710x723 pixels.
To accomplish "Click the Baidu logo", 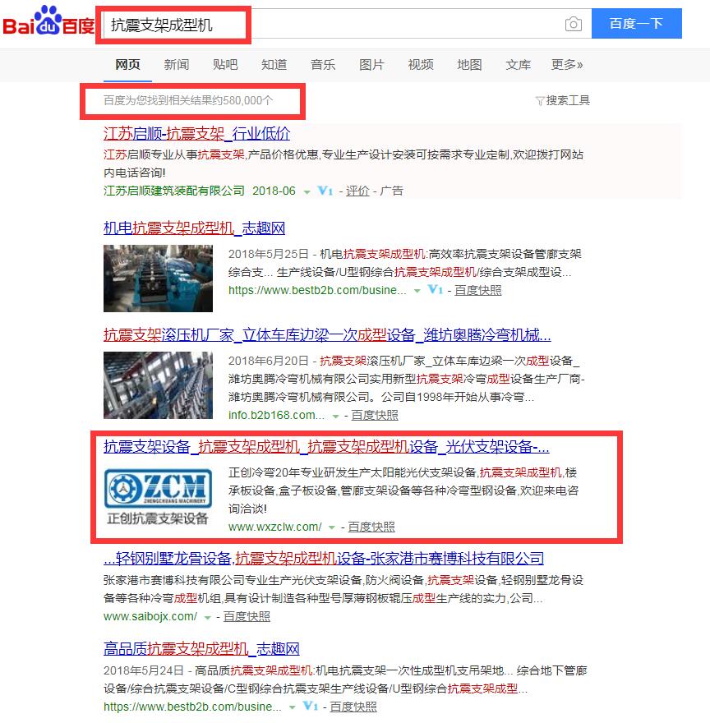I will tap(48, 23).
